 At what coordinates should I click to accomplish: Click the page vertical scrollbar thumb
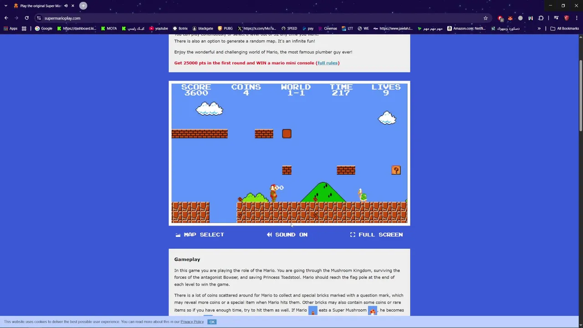point(581,96)
